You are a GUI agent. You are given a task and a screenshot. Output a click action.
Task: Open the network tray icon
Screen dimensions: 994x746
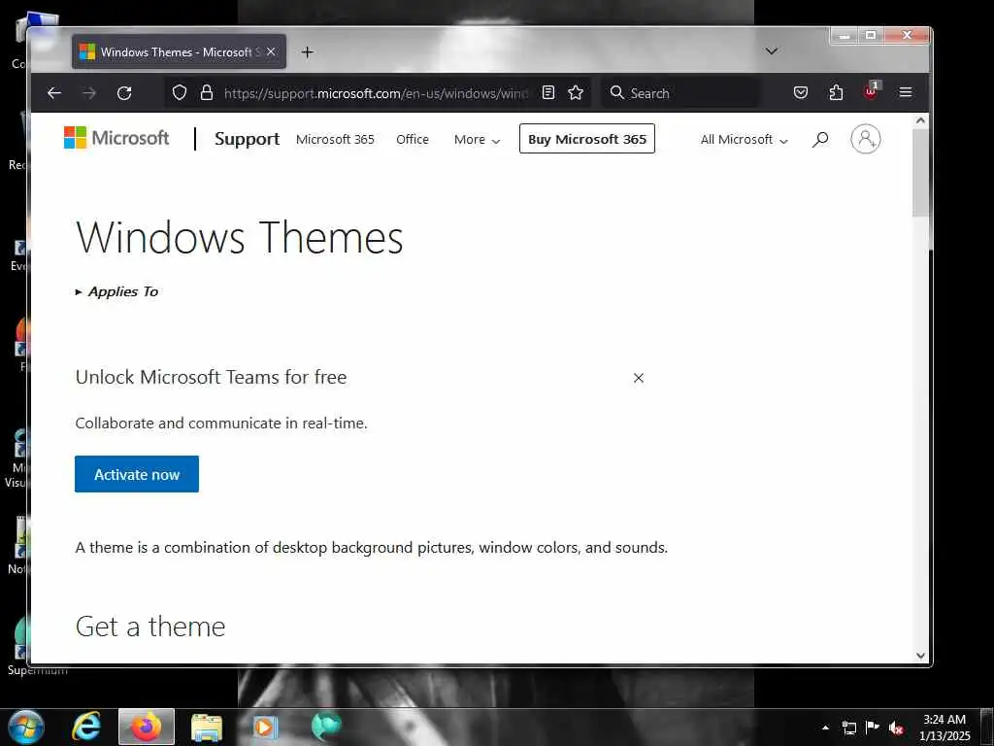[x=848, y=728]
